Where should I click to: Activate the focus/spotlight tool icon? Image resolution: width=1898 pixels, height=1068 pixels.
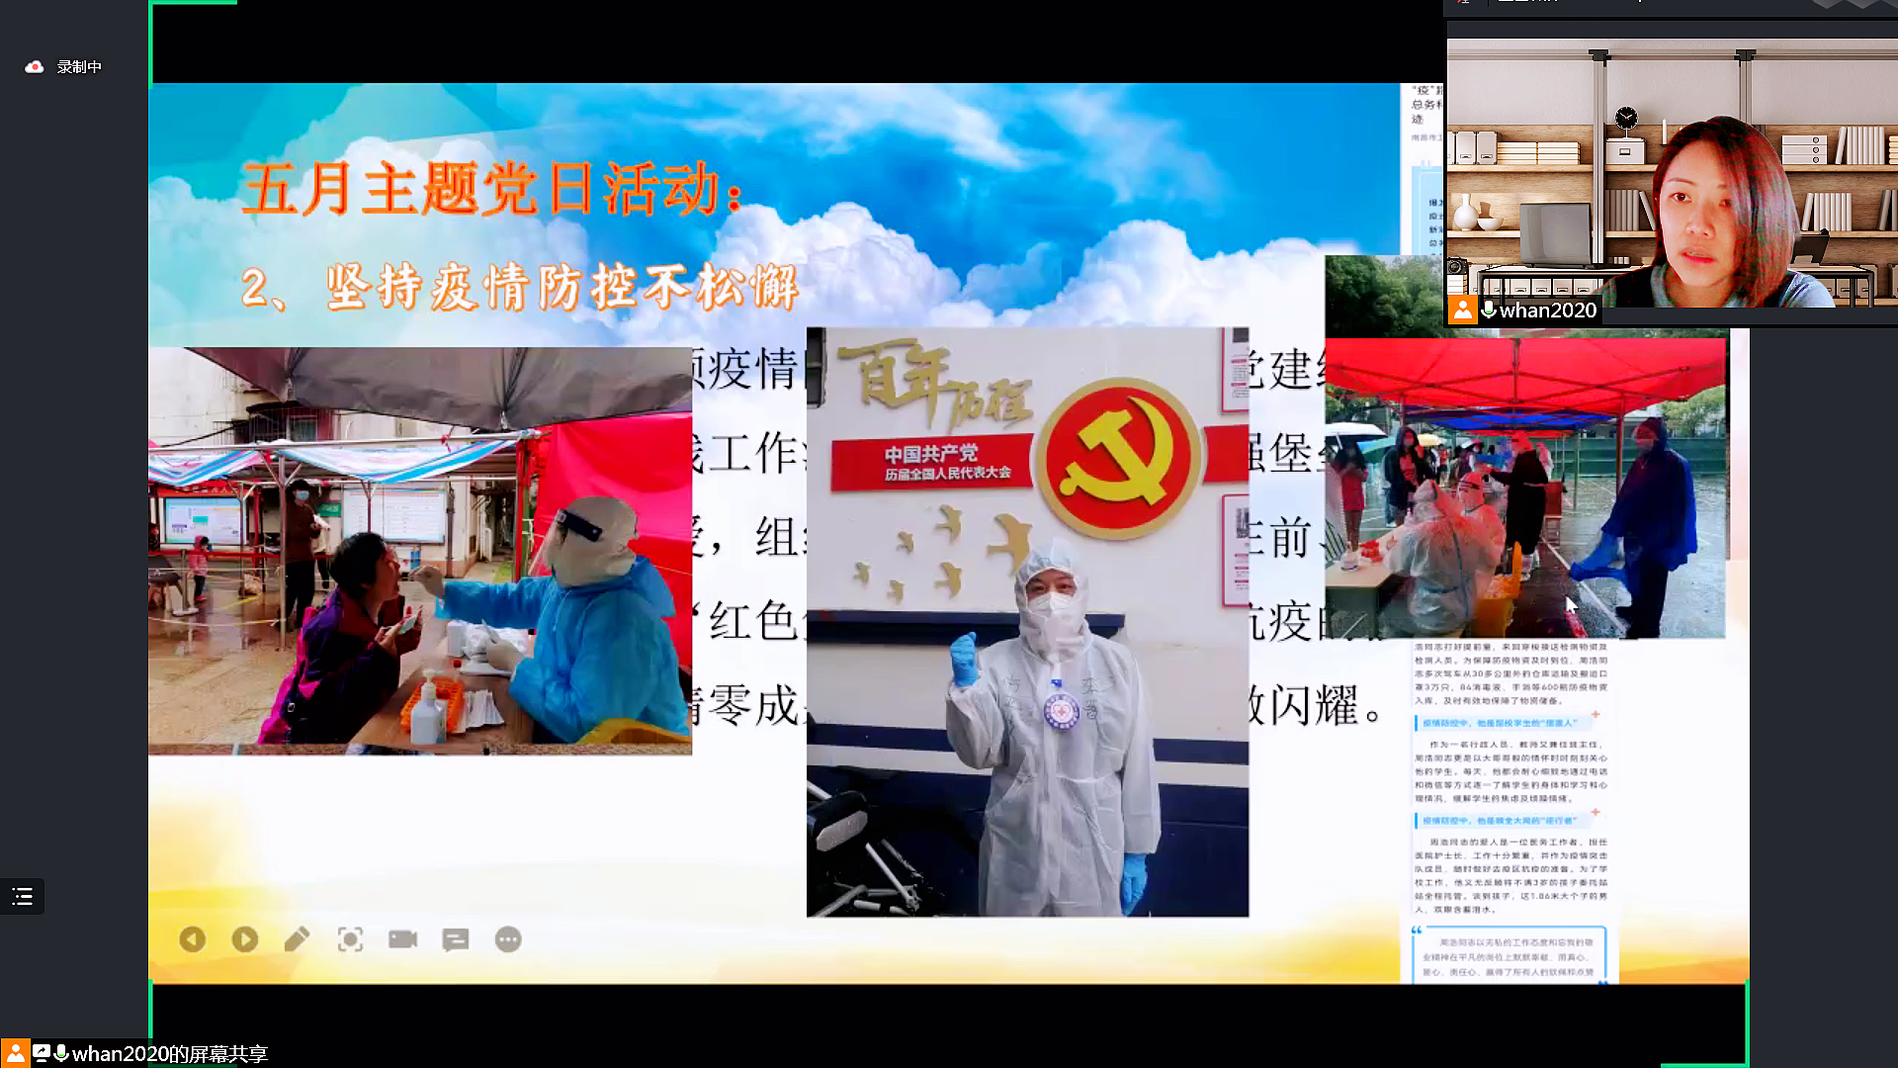(350, 939)
